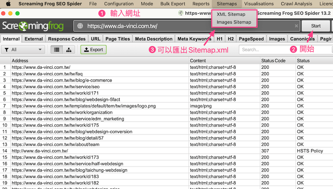Sort by the Status column header
333x189 pixels.
pyautogui.click(x=314, y=61)
